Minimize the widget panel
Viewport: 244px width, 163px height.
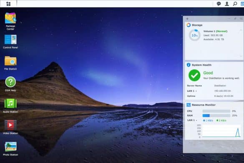coord(229,19)
